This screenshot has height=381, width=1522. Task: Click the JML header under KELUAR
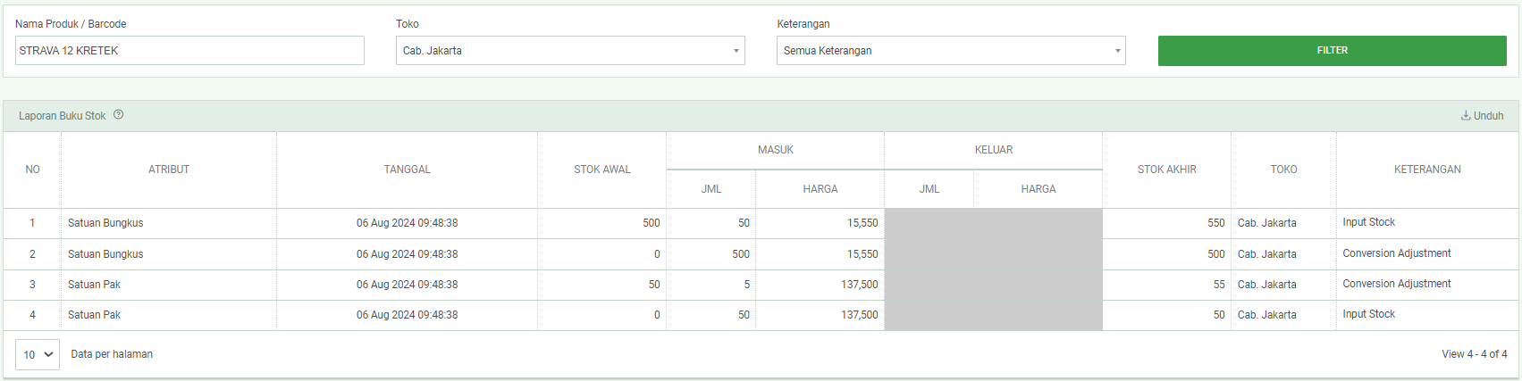coord(929,189)
